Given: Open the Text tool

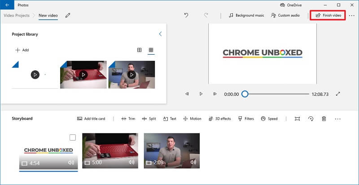Looking at the screenshot, I should (x=170, y=119).
